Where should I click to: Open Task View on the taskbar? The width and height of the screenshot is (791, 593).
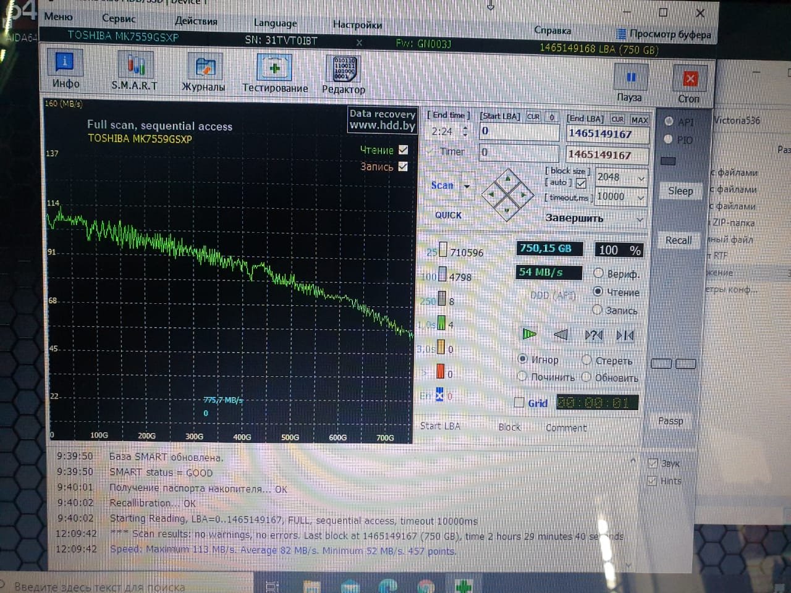click(273, 586)
